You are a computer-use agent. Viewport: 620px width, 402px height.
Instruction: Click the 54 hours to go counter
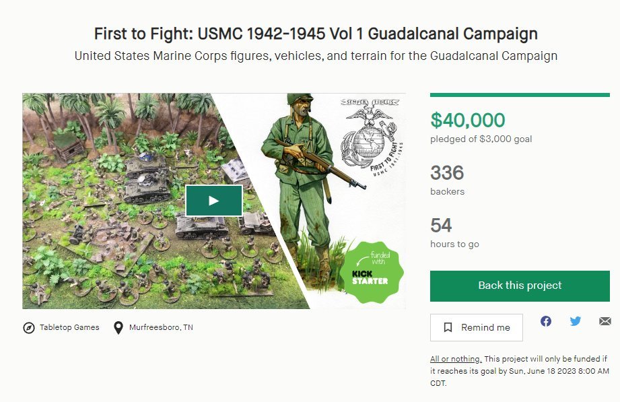(440, 226)
